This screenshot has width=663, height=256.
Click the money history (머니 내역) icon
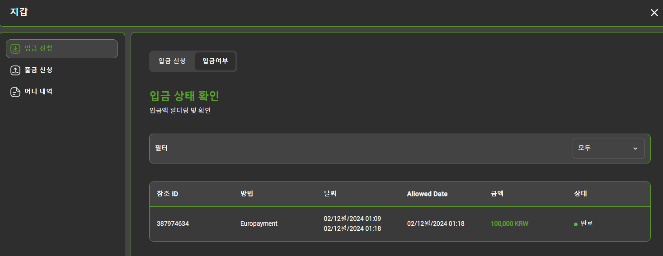pyautogui.click(x=15, y=92)
